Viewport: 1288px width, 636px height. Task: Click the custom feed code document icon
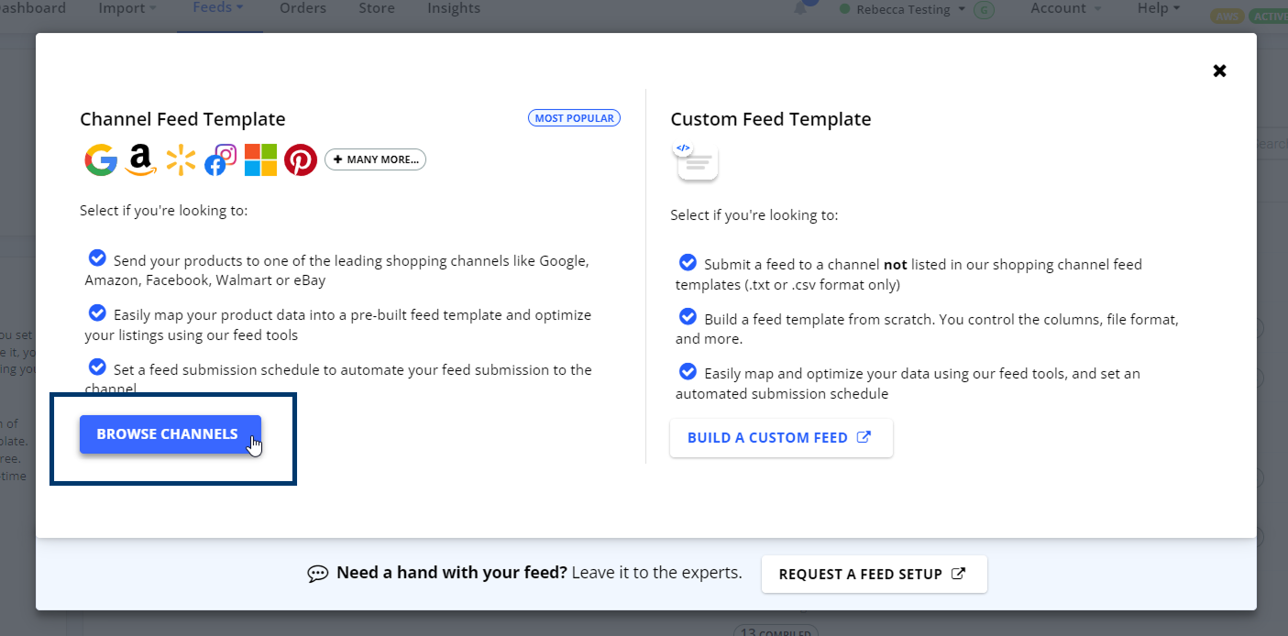tap(697, 161)
